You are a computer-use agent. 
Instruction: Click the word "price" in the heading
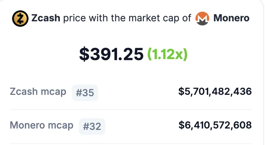click(x=73, y=18)
